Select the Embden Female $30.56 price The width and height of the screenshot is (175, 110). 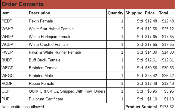(x=151, y=68)
